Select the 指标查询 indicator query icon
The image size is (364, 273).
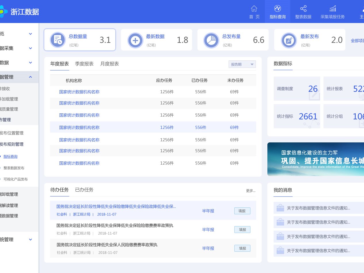pos(277,9)
